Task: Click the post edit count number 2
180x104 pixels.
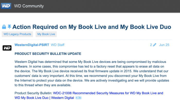Action: [151, 45]
